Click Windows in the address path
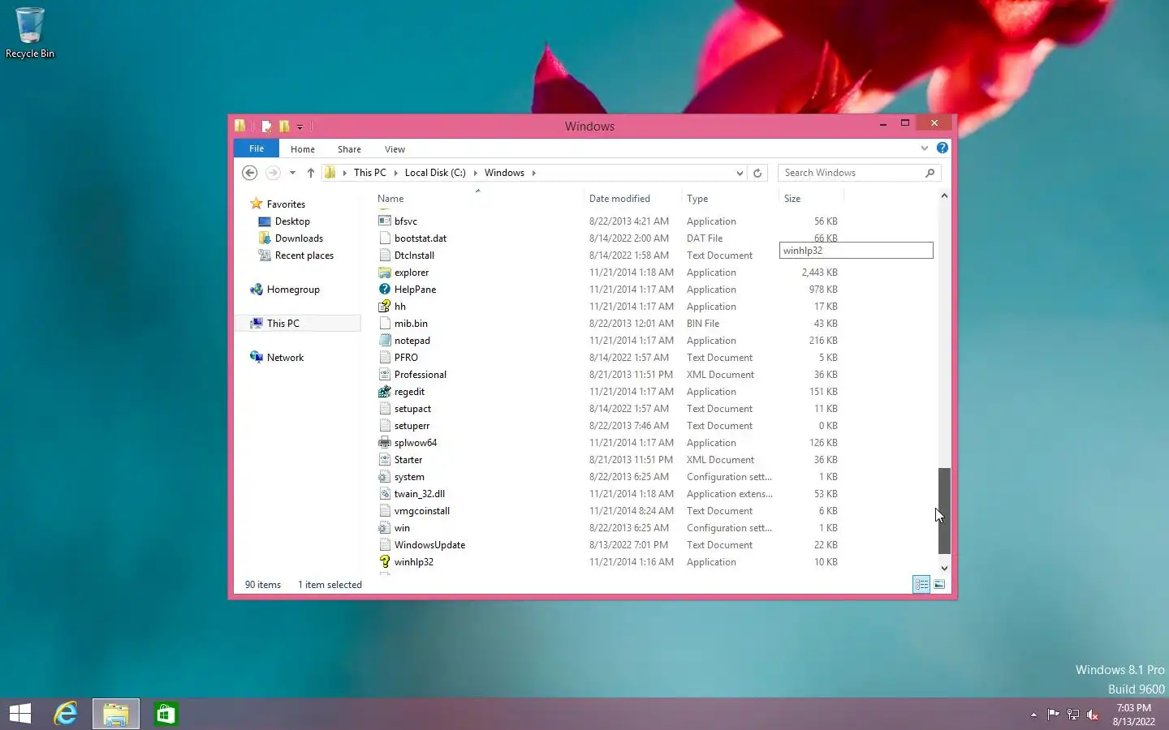The width and height of the screenshot is (1169, 730). click(x=504, y=173)
